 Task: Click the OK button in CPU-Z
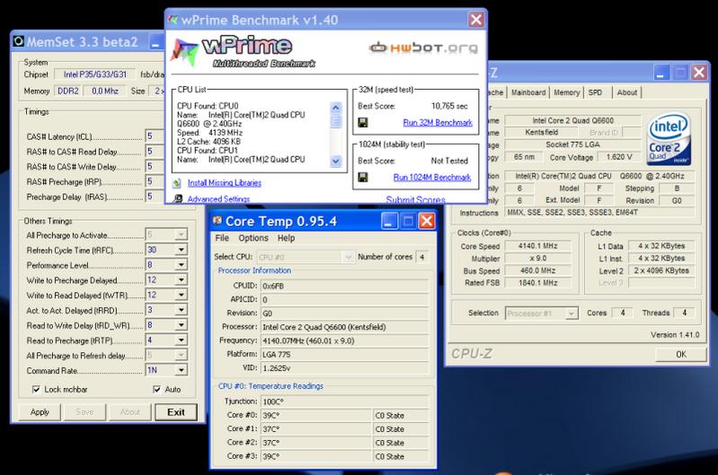pyautogui.click(x=681, y=354)
